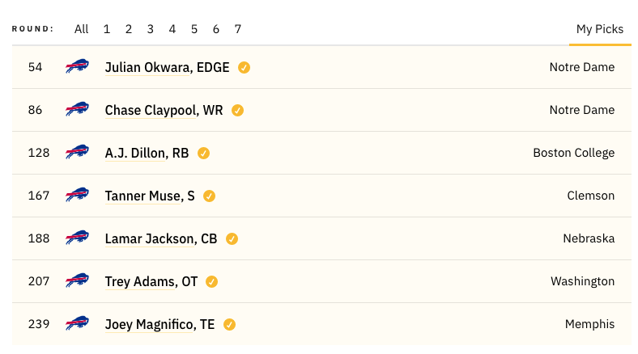
Task: Click the checkmark badge next to A.J. Dillon
Action: tap(203, 153)
